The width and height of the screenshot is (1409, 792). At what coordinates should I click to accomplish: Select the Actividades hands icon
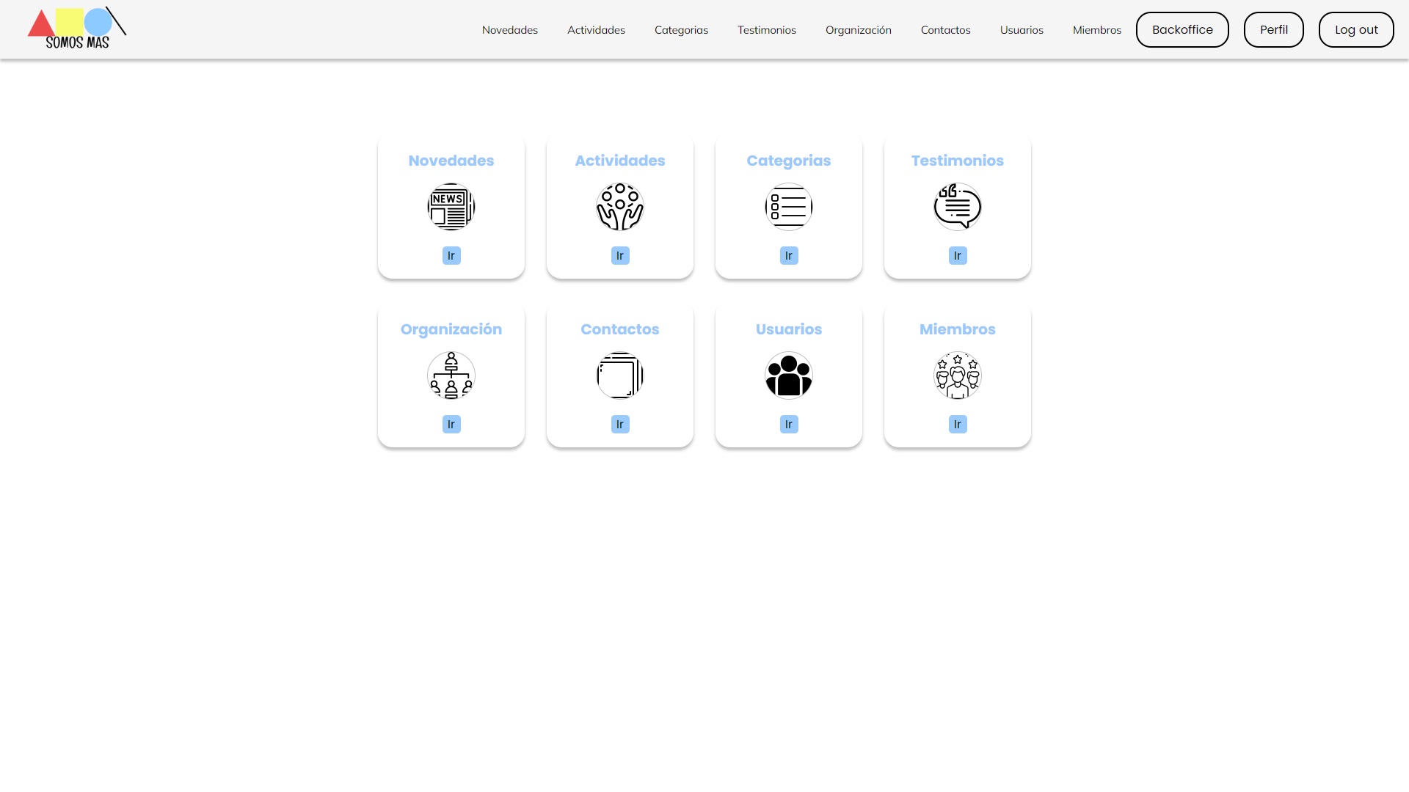pos(619,206)
